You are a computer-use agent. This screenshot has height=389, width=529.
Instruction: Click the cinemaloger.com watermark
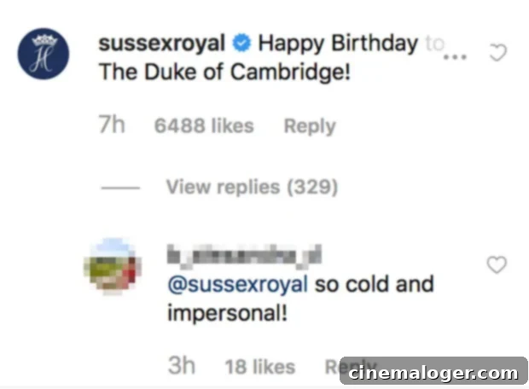433,374
